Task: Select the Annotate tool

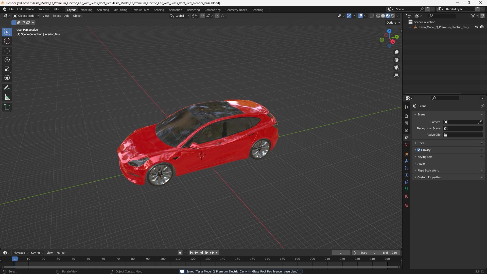Action: [7, 88]
